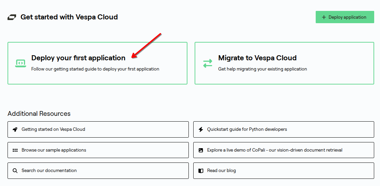Open Quickstart guide for Python developers
The width and height of the screenshot is (380, 186).
coord(247,129)
